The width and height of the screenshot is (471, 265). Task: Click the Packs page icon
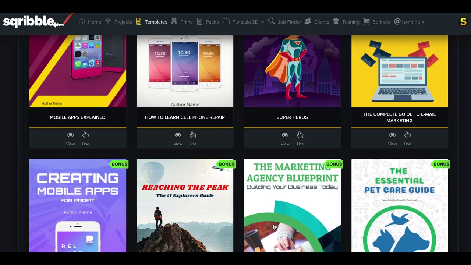click(x=199, y=21)
